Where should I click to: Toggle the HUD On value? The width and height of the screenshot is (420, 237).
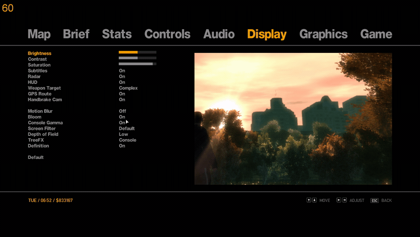point(122,82)
